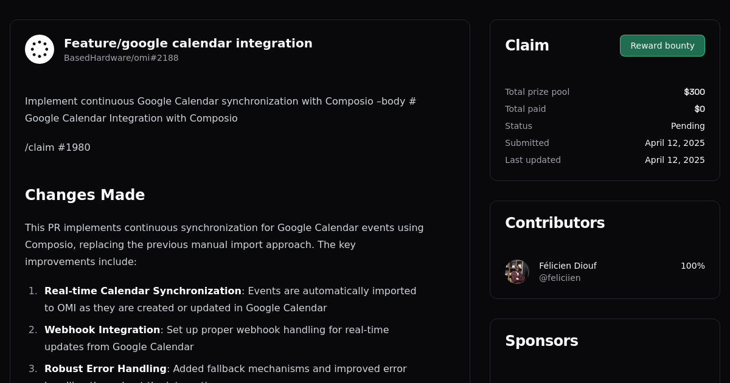This screenshot has height=383, width=730.
Task: Click the $0 total paid value
Action: 700,109
